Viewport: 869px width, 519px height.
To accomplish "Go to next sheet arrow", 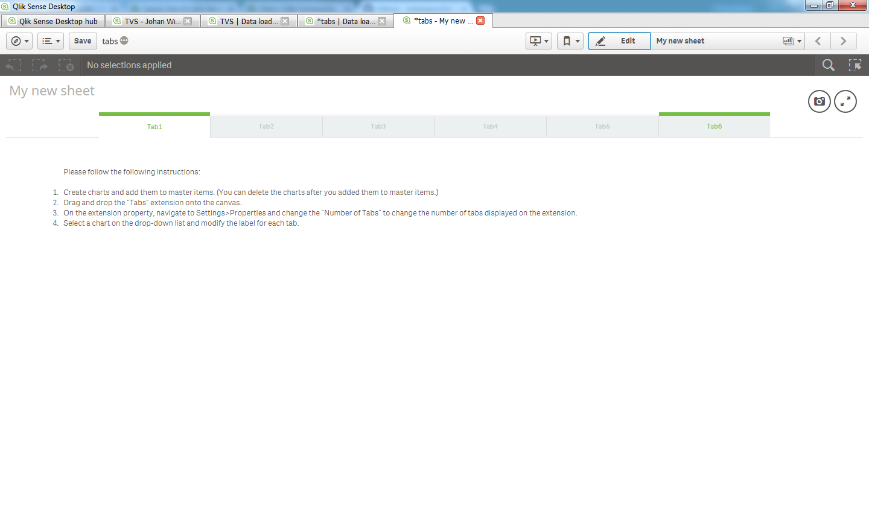I will coord(844,41).
